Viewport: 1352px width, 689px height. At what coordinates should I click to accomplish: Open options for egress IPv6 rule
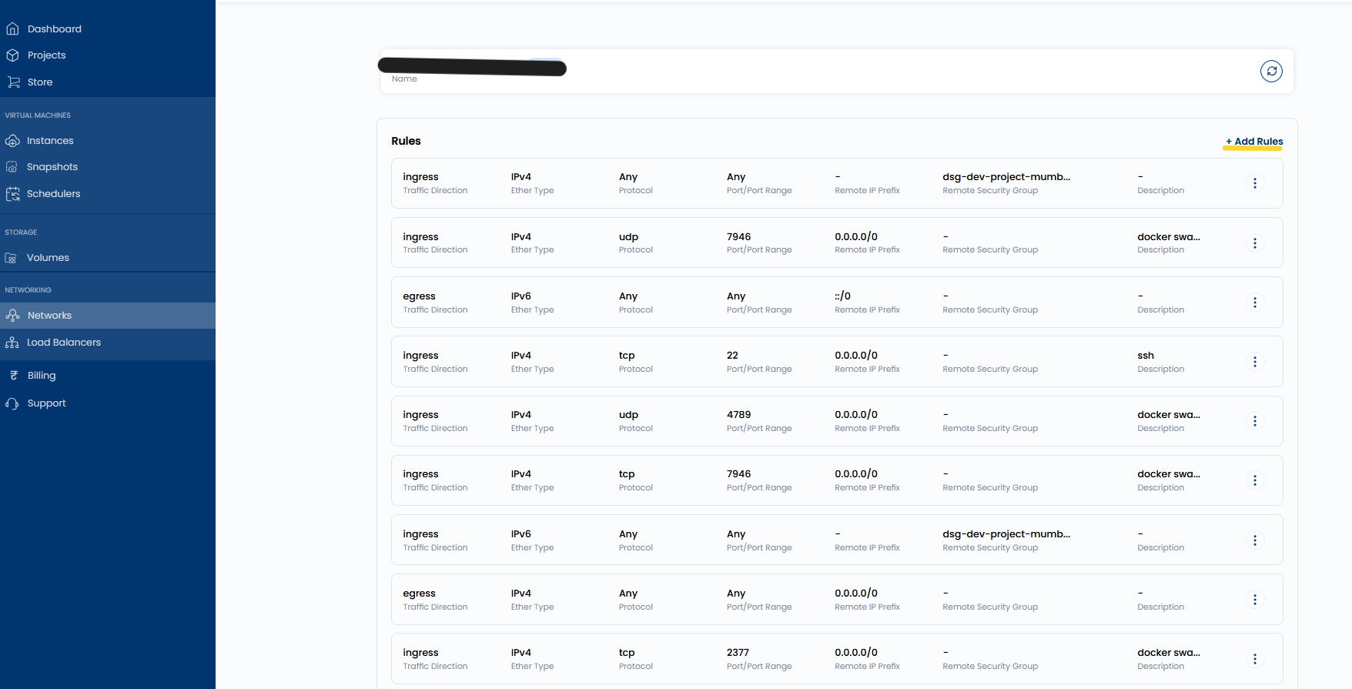(x=1255, y=303)
